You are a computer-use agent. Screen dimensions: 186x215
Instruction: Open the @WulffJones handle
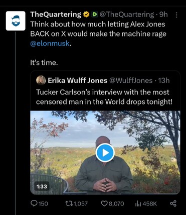pos(131,80)
